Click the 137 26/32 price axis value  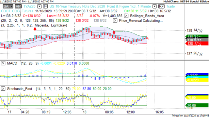195,54
